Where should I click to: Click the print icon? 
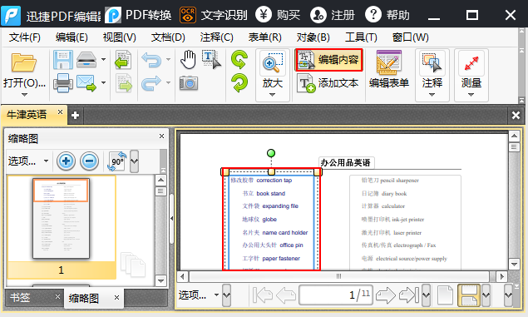[63, 83]
